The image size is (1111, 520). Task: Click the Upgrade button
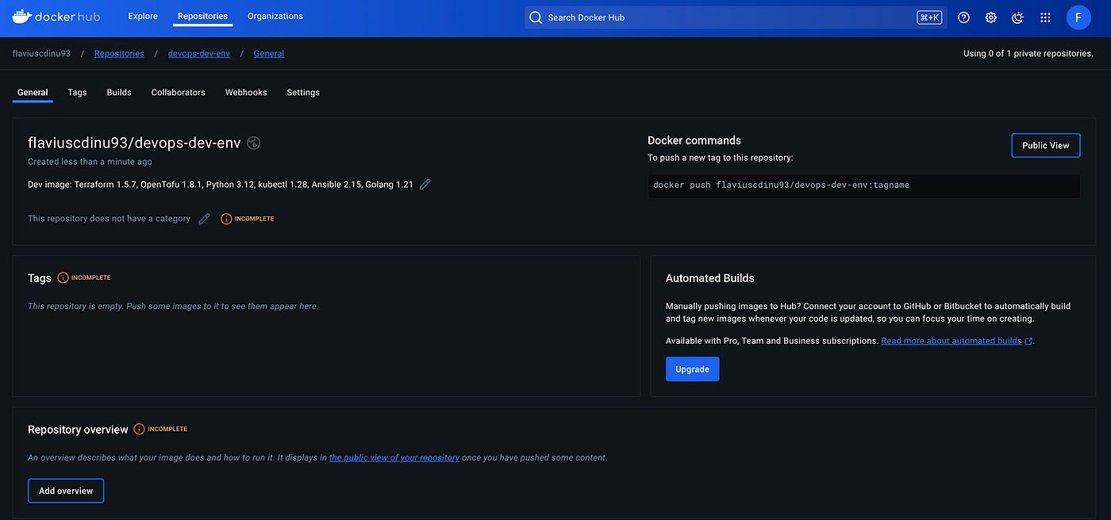click(692, 369)
